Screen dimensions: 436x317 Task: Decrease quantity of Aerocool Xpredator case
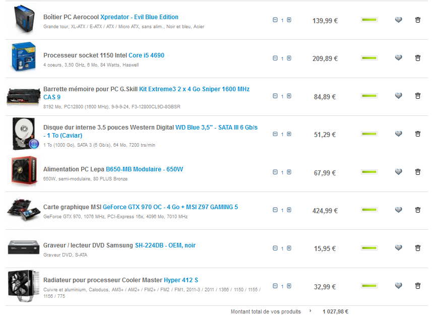pyautogui.click(x=275, y=20)
